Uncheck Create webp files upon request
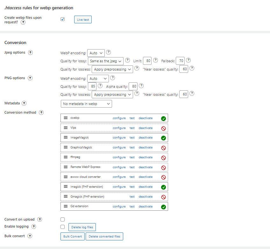Screen dimensions: 270x249 [63, 19]
